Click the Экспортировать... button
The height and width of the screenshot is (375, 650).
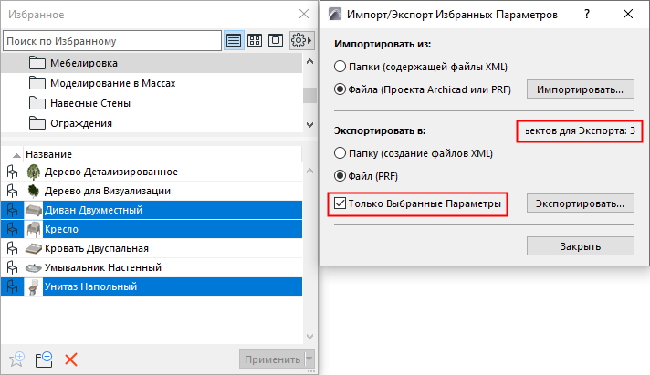tap(581, 203)
